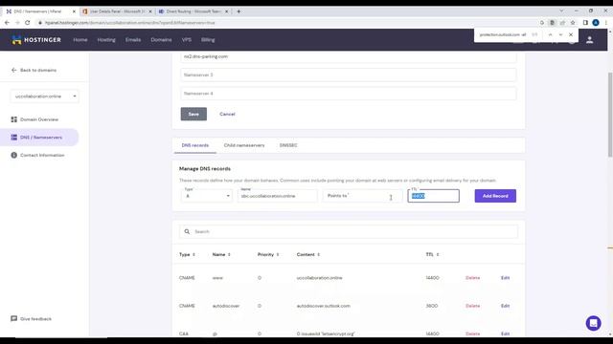The width and height of the screenshot is (613, 344).
Task: Close the DNS / Nameservers browser tab
Action: pos(74,11)
